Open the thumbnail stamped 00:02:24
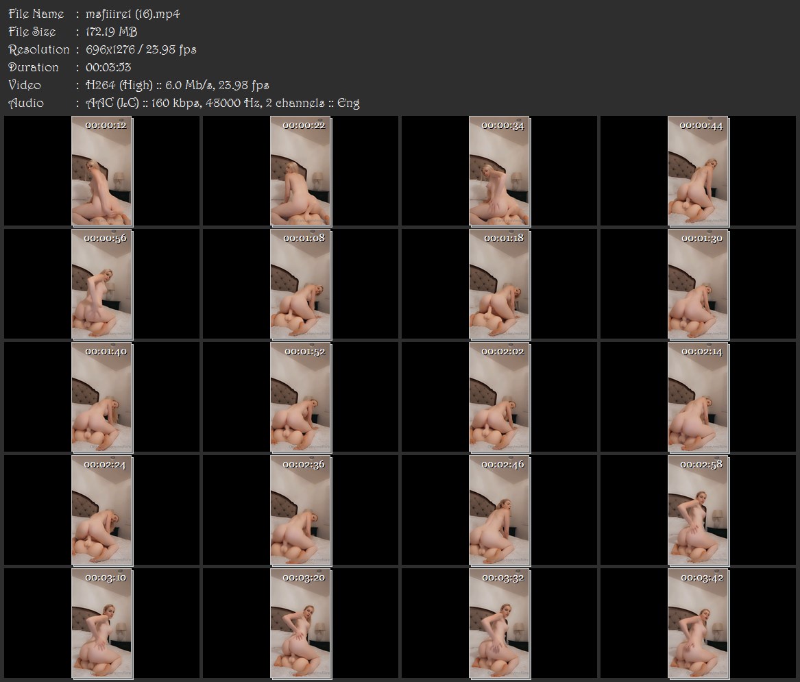This screenshot has width=800, height=682. (x=102, y=511)
